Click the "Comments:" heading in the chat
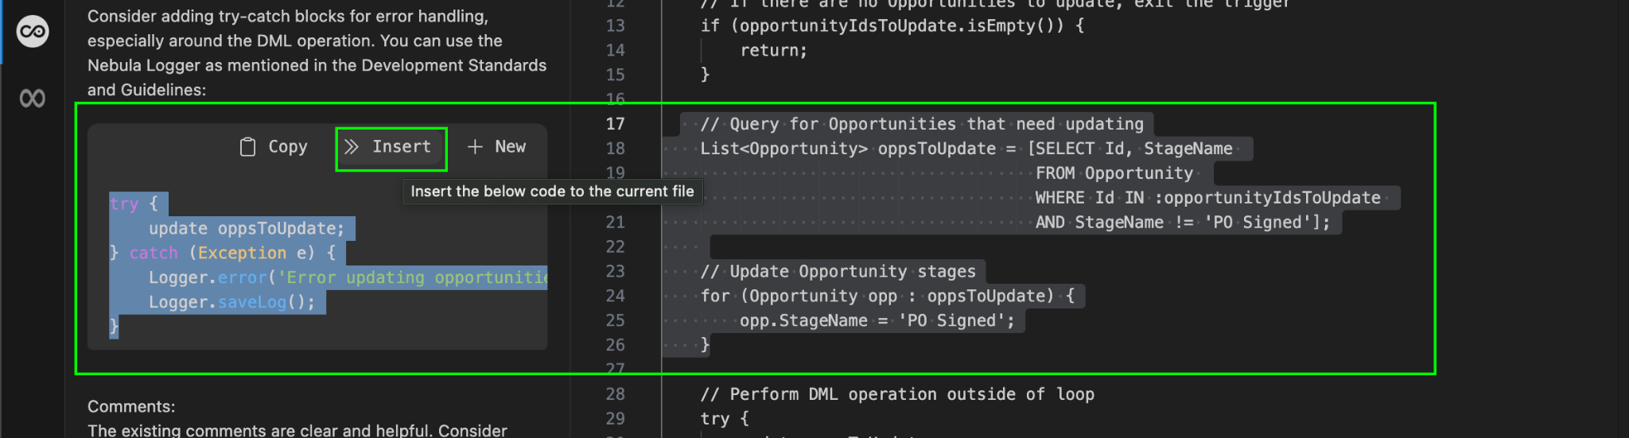This screenshot has width=1629, height=438. [x=130, y=407]
